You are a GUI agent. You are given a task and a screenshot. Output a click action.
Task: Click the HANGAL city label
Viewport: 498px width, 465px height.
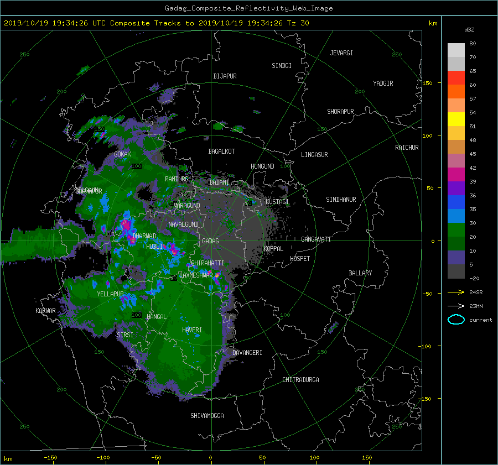[x=156, y=317]
